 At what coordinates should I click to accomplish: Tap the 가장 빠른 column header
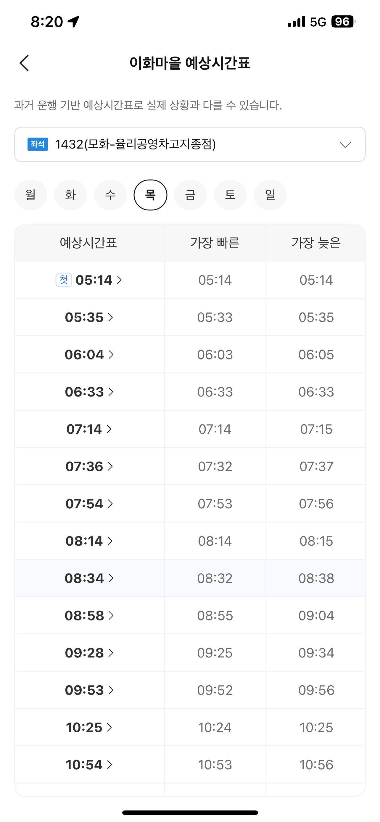click(x=215, y=243)
